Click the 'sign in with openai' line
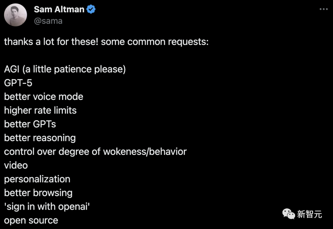The height and width of the screenshot is (229, 333). pos(47,207)
